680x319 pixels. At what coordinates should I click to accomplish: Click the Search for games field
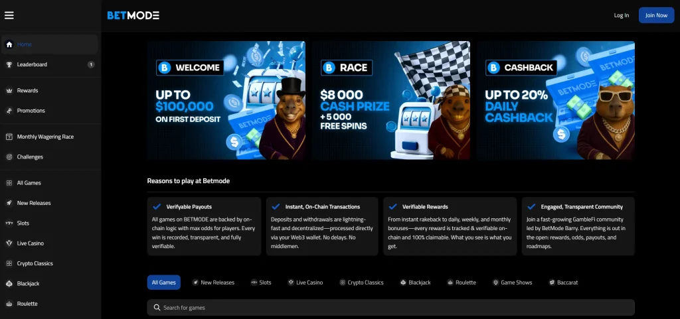[x=392, y=308]
